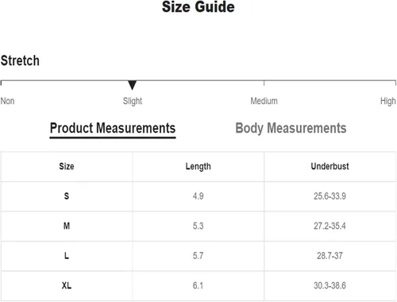Click the 27.2-35.4 underbust value

[330, 226]
